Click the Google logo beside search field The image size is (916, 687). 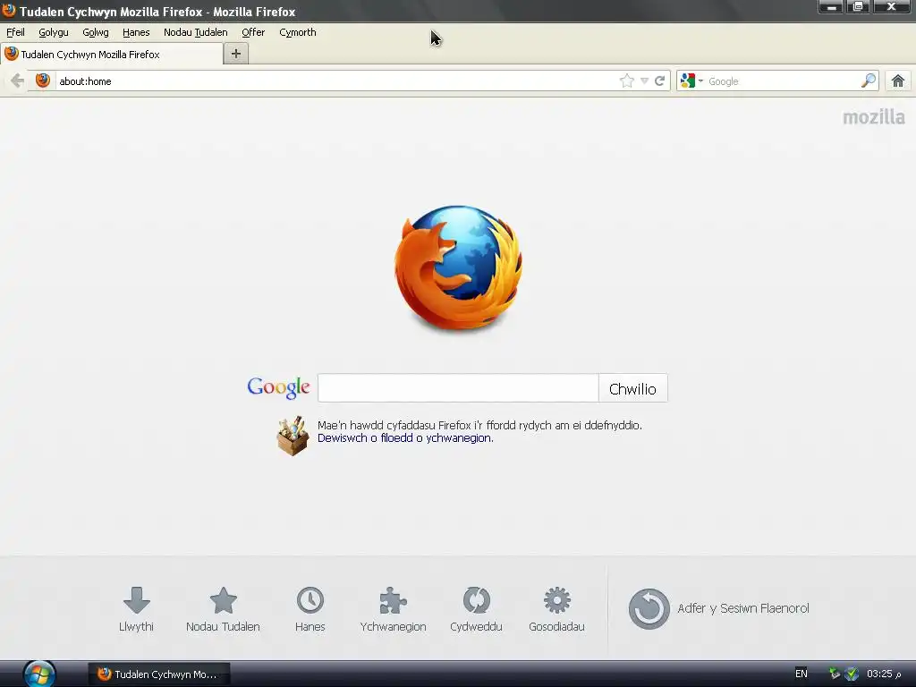click(x=278, y=387)
